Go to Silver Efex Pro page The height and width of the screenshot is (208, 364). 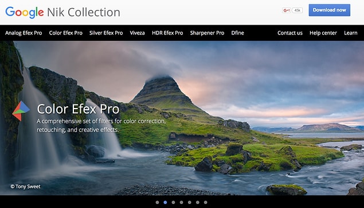[x=106, y=33]
